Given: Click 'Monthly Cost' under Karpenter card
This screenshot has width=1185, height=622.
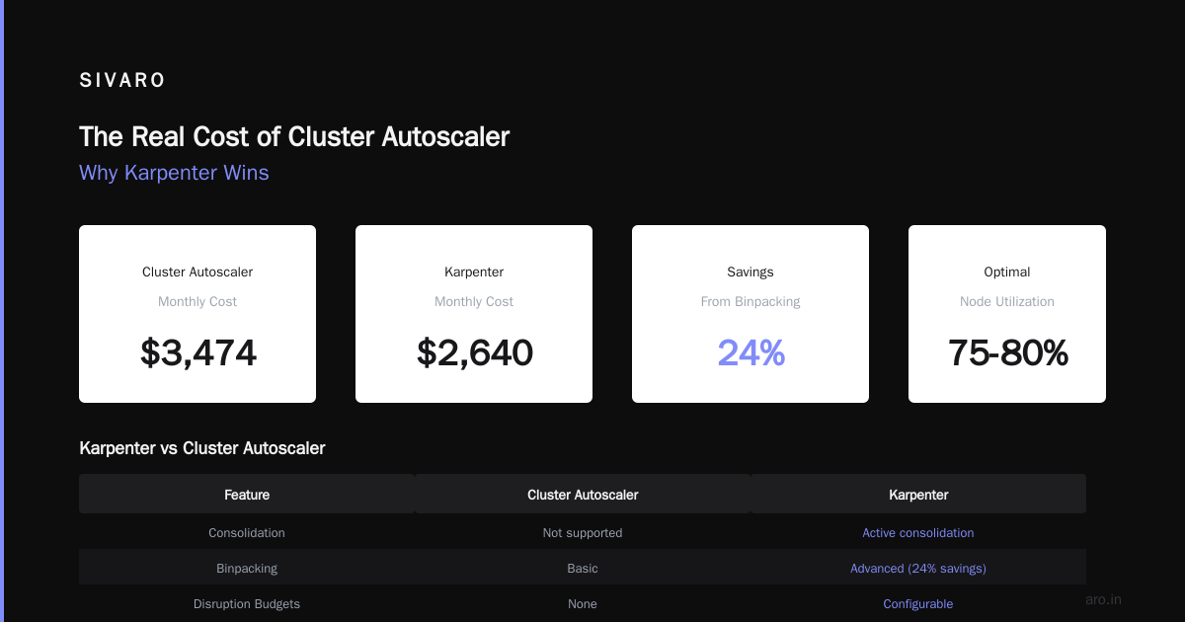Looking at the screenshot, I should 474,301.
